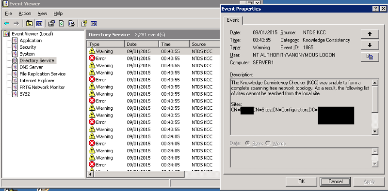Viewport: 388px width, 191px height.
Task: Select the Event tab in Event Properties
Action: [233, 20]
